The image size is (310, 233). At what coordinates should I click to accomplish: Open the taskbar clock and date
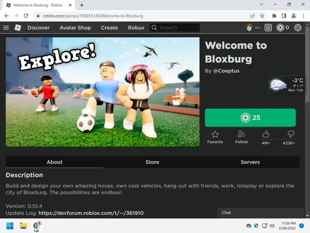(x=287, y=226)
